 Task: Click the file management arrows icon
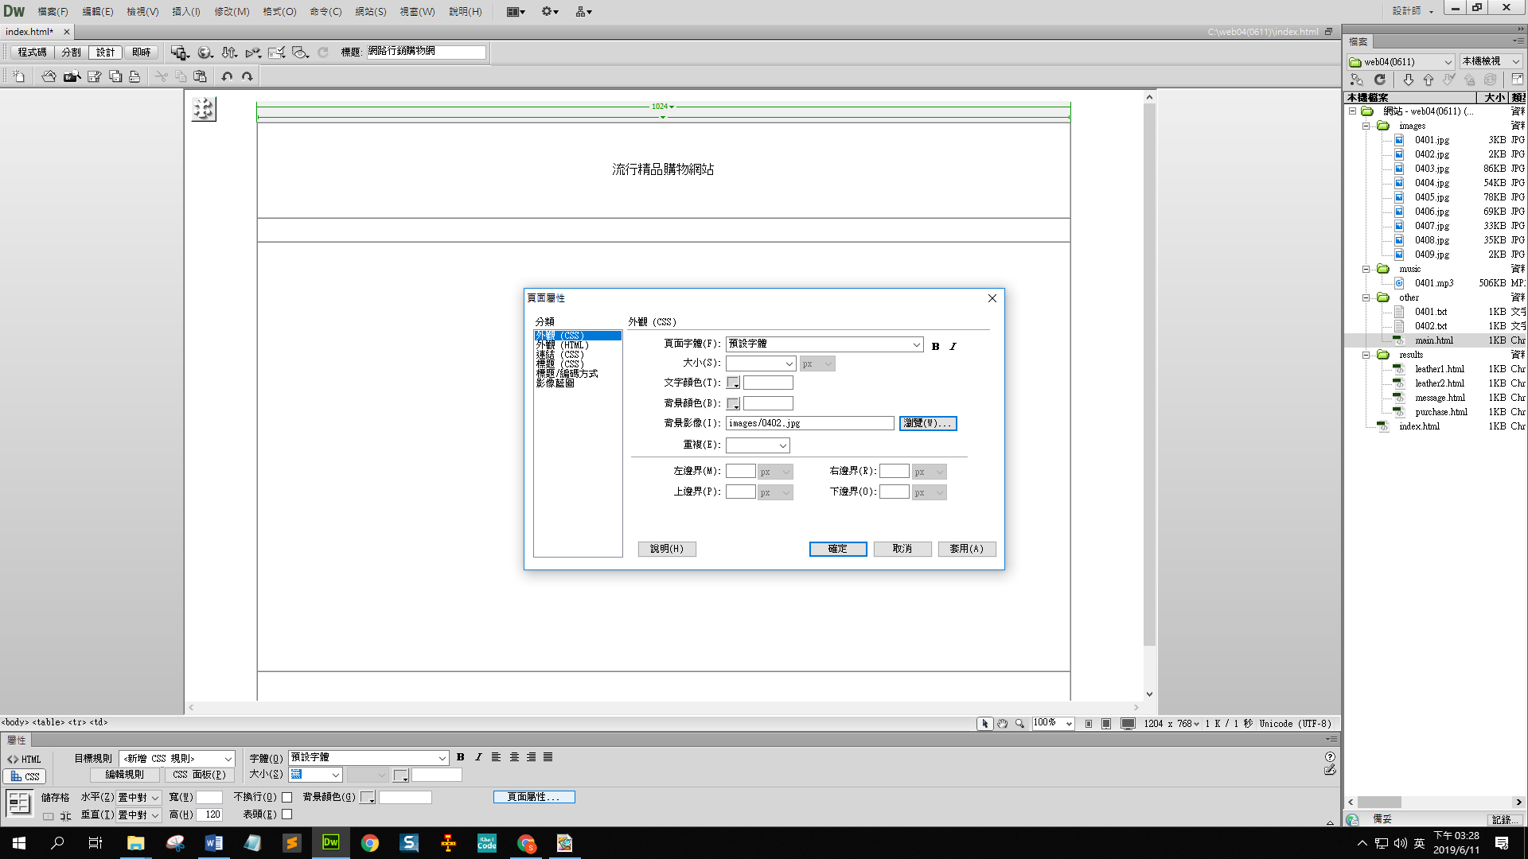[229, 52]
